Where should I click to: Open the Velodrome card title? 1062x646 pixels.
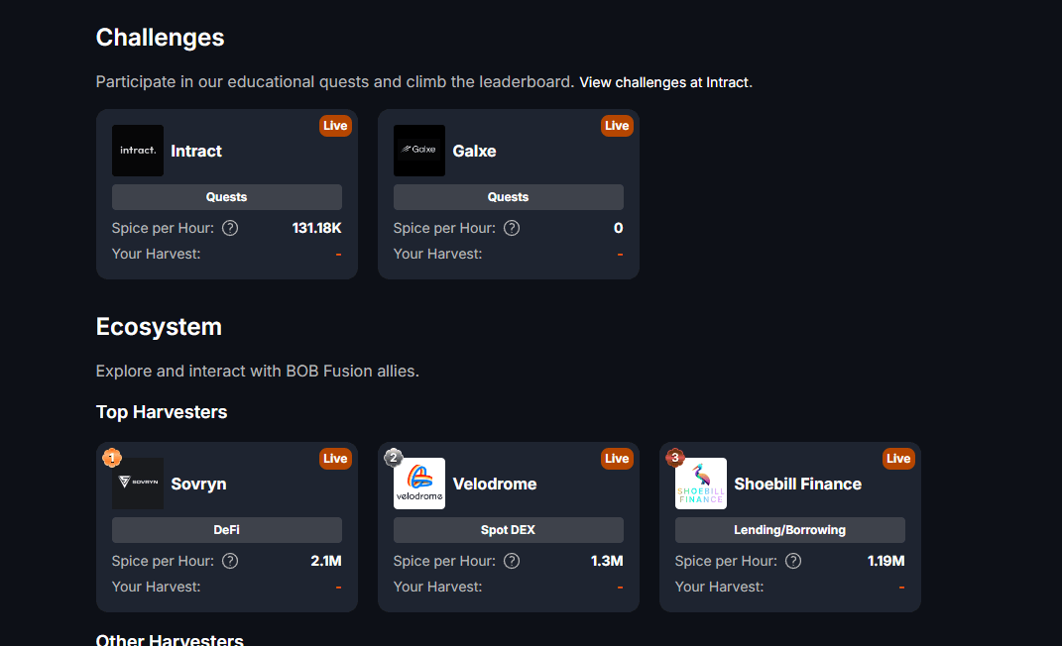pos(495,484)
